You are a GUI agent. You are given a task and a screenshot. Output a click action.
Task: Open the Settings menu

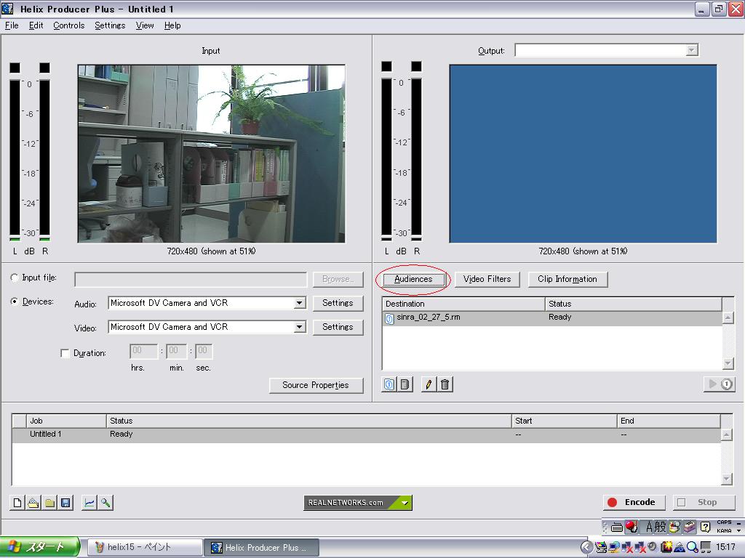[111, 25]
